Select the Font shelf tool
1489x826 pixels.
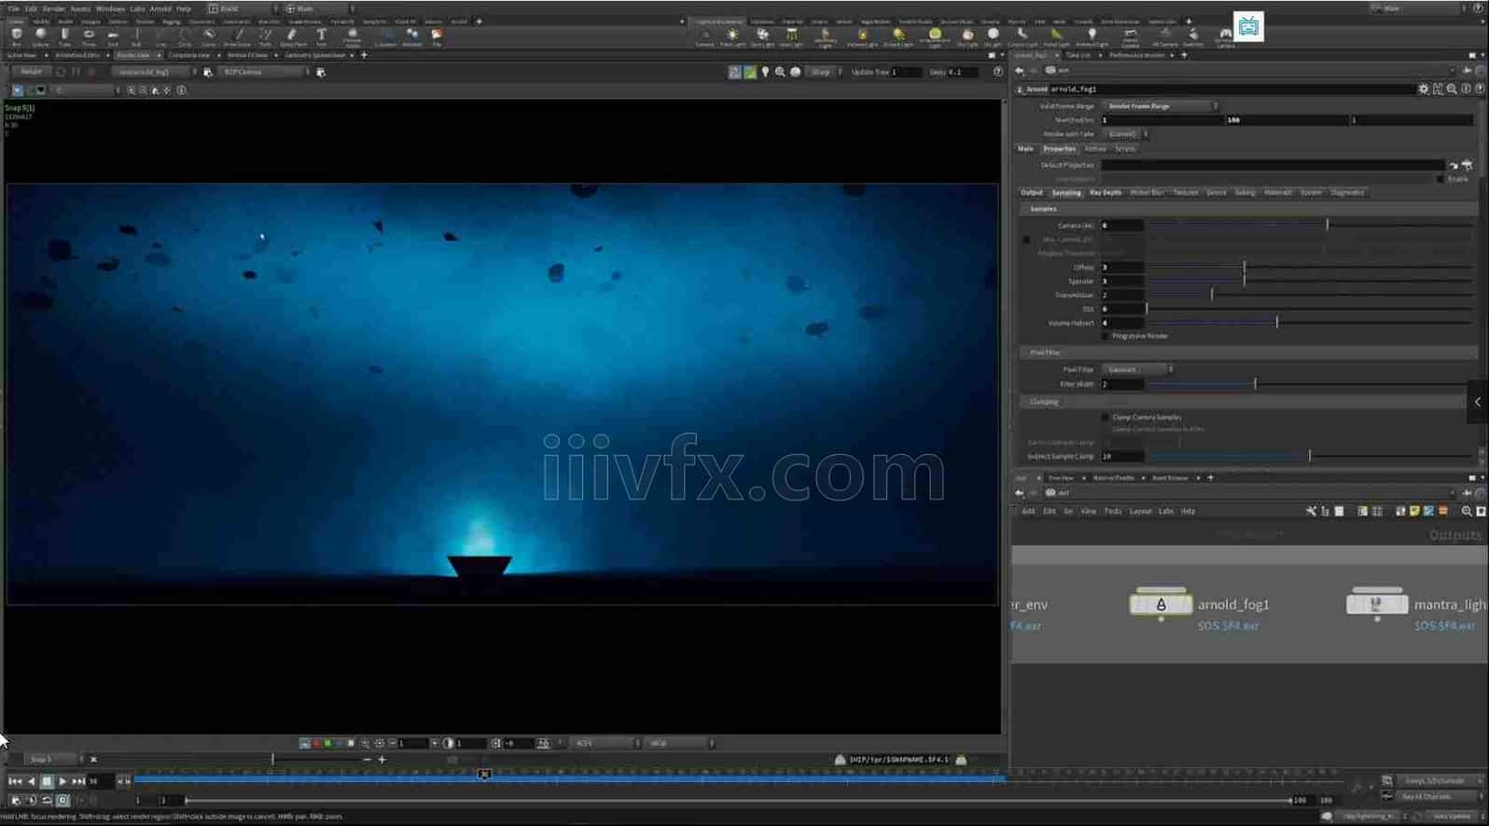[321, 36]
